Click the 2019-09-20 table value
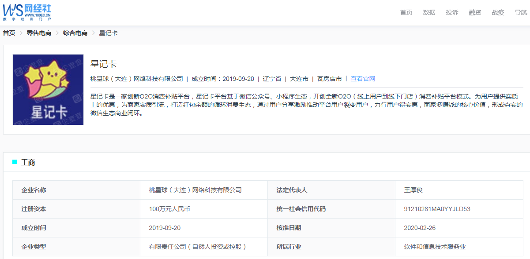This screenshot has width=530, height=259. [x=165, y=228]
